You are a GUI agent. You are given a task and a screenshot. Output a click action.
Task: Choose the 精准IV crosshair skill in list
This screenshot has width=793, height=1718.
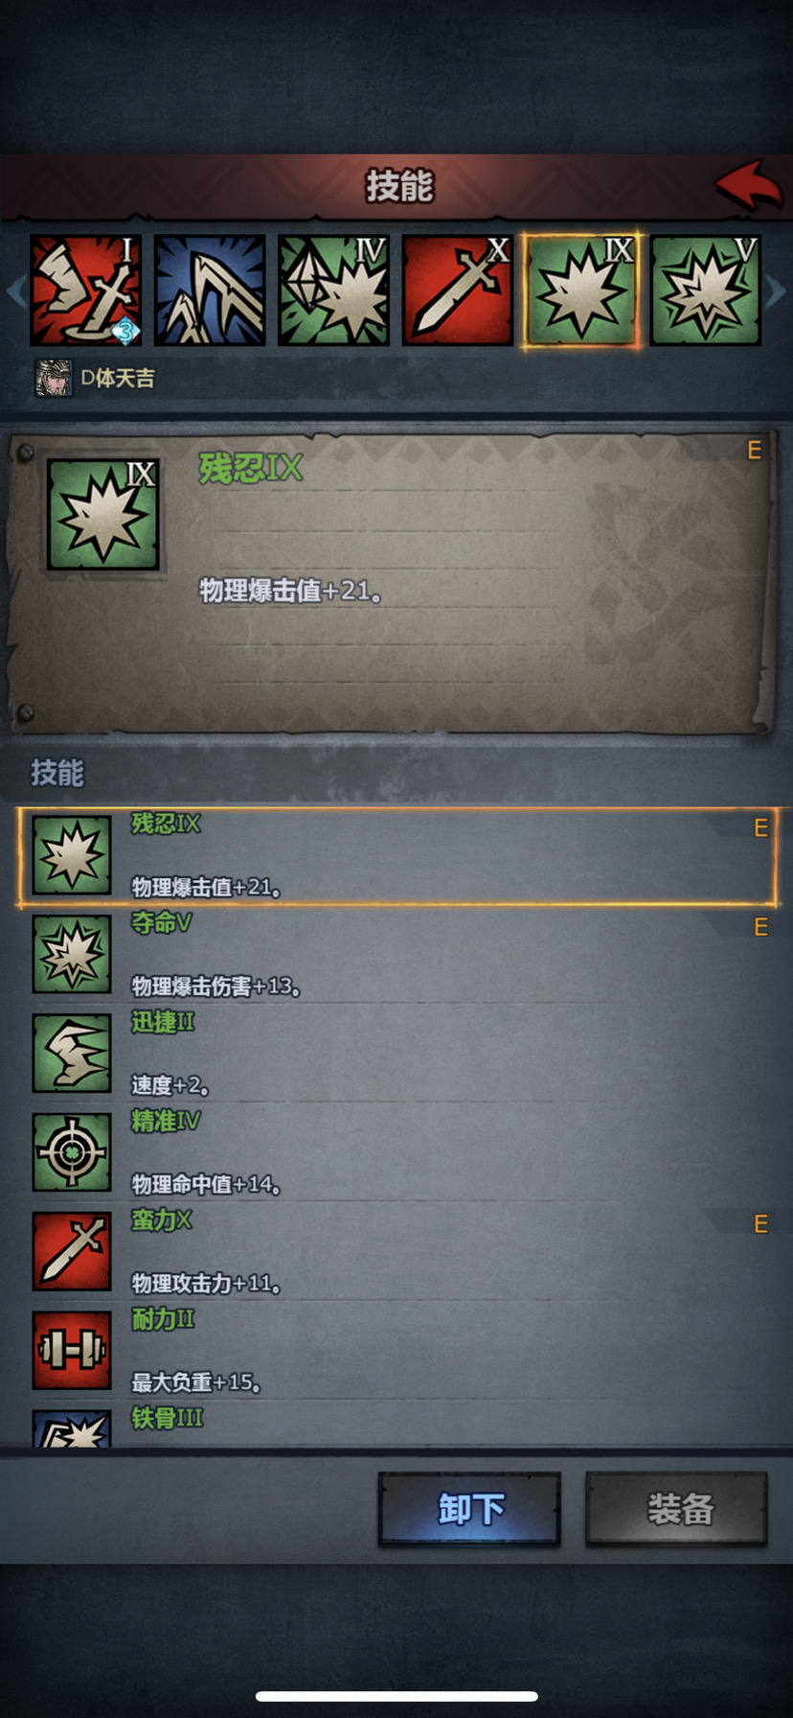396,1152
